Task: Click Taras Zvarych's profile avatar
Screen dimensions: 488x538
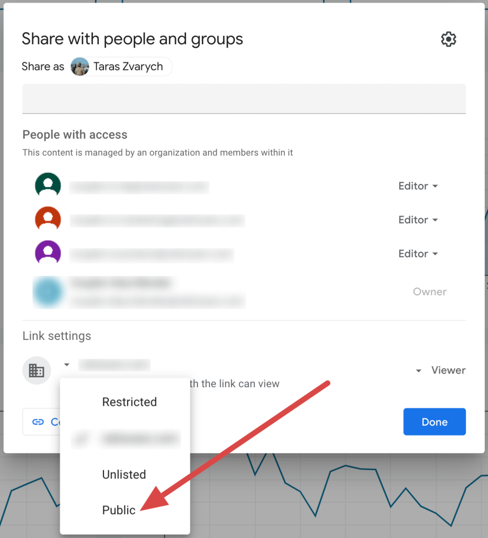Action: coord(79,67)
